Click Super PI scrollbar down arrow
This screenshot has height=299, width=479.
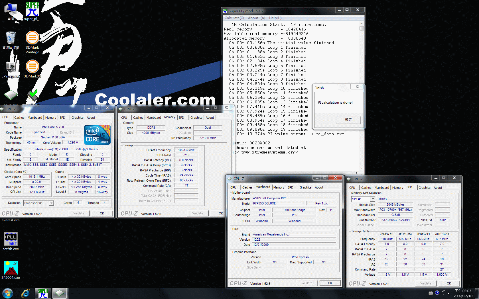(x=362, y=168)
